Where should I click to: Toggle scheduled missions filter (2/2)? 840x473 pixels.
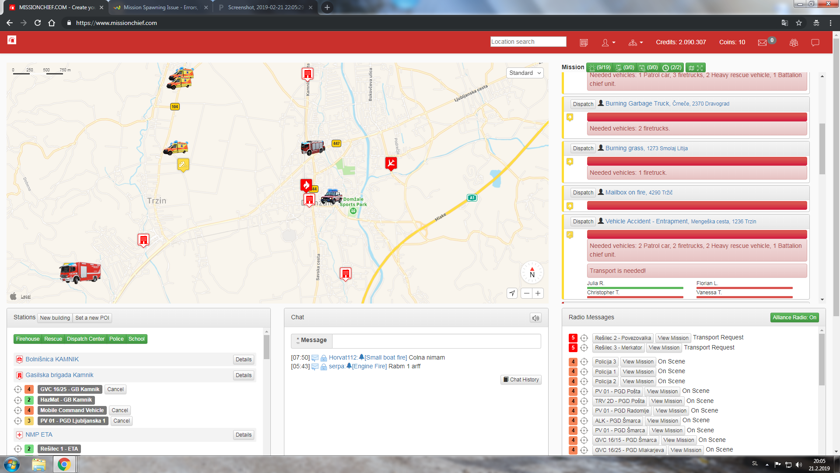tap(672, 67)
